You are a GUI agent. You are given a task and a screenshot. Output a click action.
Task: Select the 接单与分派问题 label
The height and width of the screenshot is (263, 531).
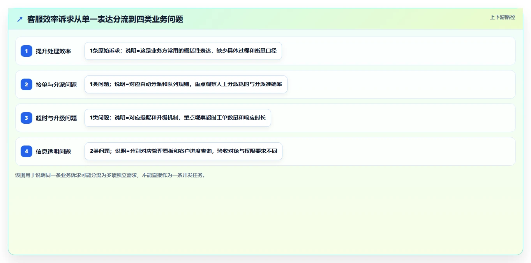(56, 84)
